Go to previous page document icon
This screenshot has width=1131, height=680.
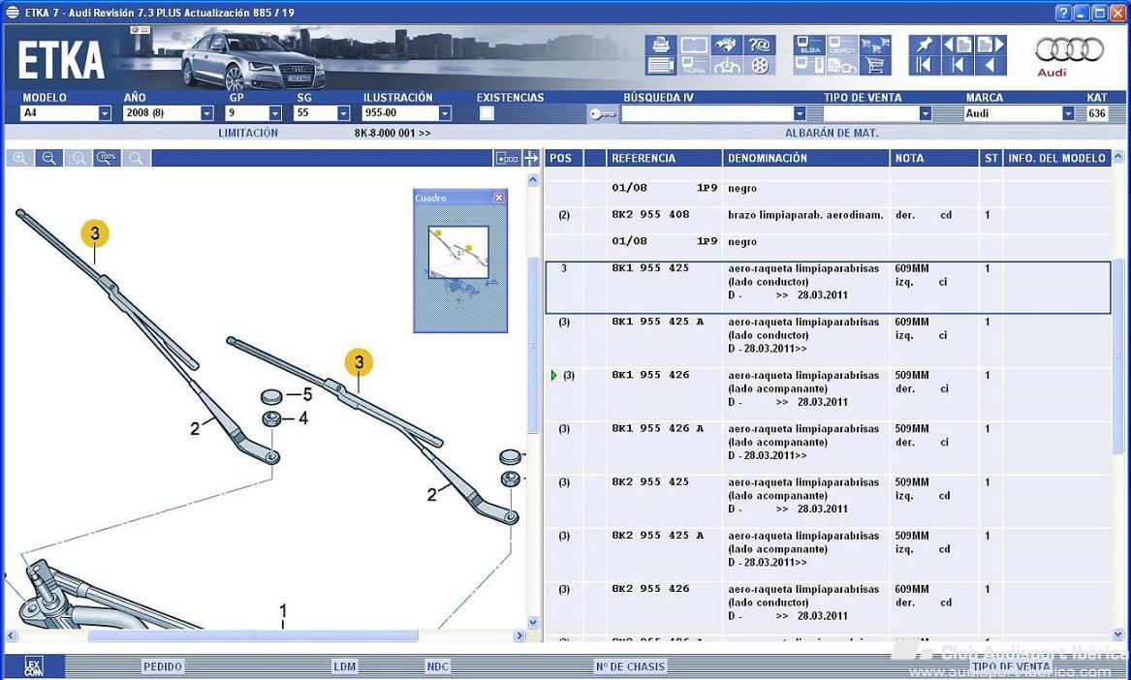[x=958, y=45]
